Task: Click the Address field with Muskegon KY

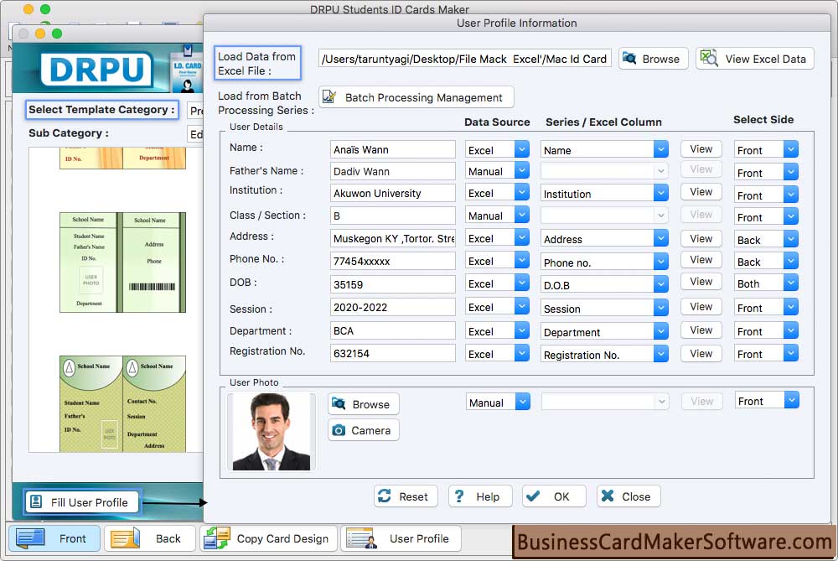Action: point(393,238)
